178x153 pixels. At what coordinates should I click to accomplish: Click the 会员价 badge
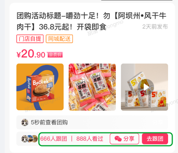[x=55, y=55]
